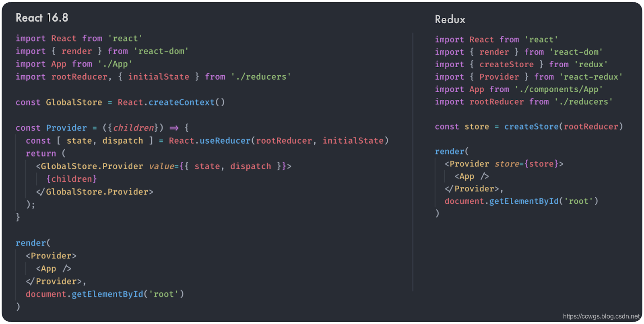
Task: Click "render(" in the Redux panel
Action: (452, 151)
